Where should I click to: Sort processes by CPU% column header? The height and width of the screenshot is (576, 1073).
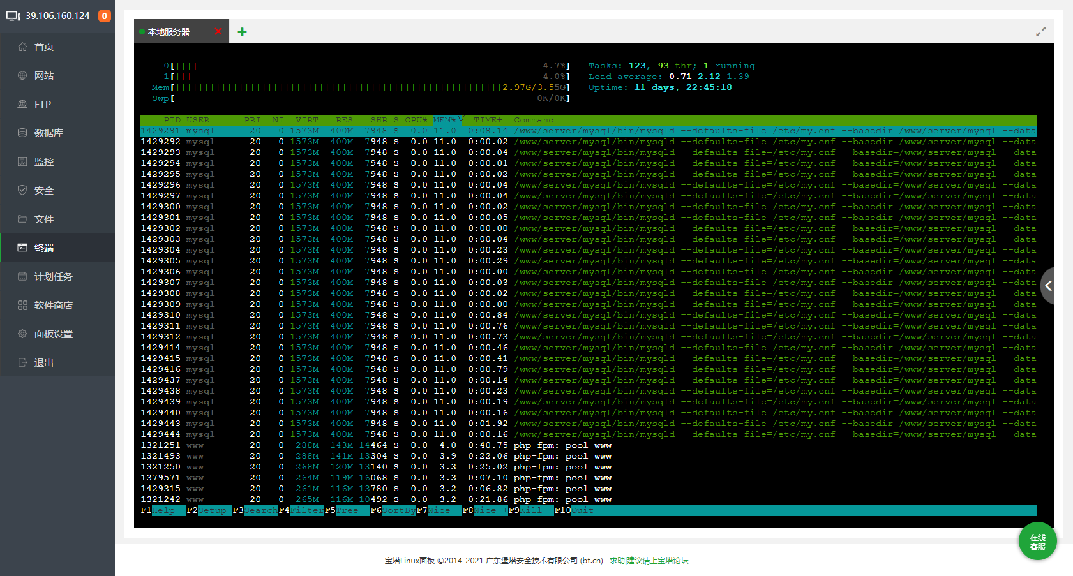click(x=416, y=120)
